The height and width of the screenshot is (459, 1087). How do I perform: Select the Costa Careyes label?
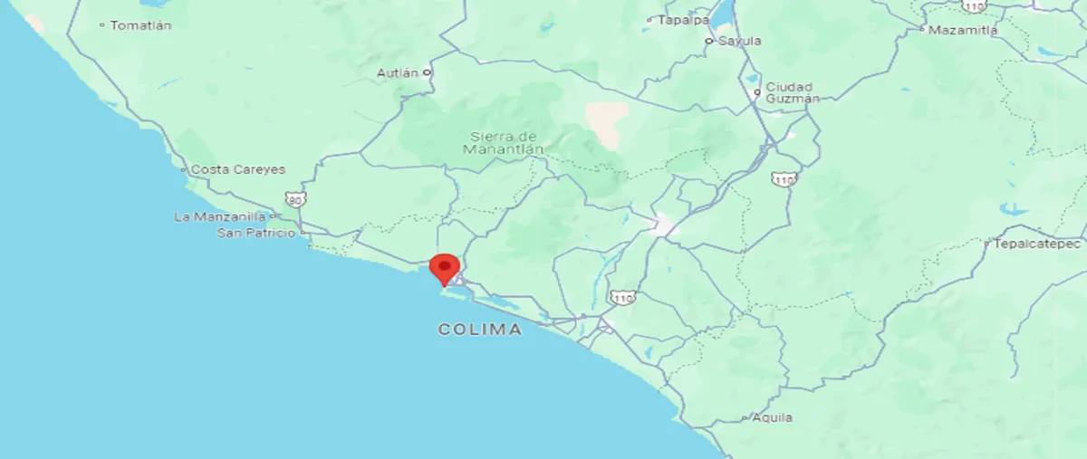click(238, 169)
